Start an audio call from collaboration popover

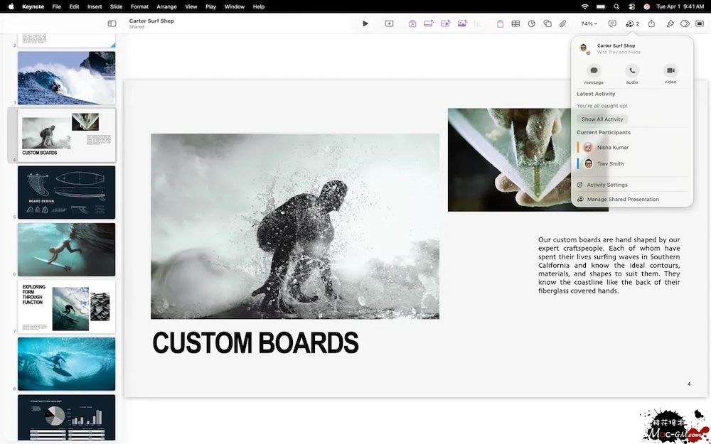632,71
